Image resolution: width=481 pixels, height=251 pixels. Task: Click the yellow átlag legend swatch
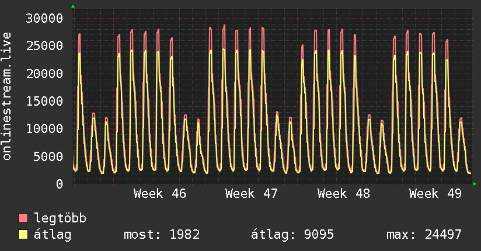tap(23, 235)
